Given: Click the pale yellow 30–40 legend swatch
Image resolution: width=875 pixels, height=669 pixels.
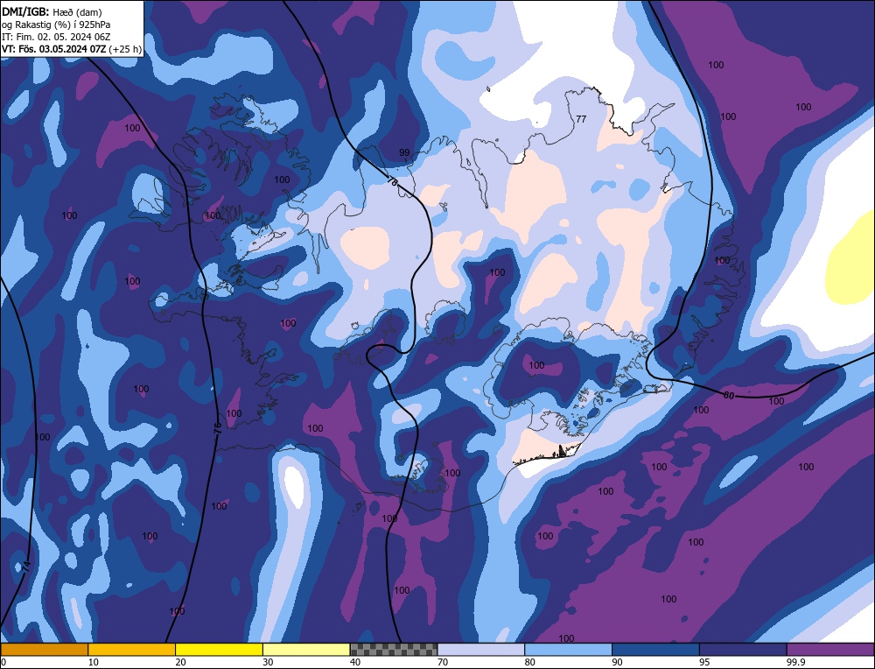Looking at the screenshot, I should pyautogui.click(x=306, y=649).
